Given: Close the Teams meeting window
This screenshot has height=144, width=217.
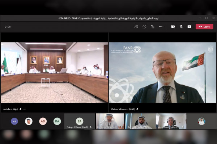Looking at the screenshot, I should point(213,18).
